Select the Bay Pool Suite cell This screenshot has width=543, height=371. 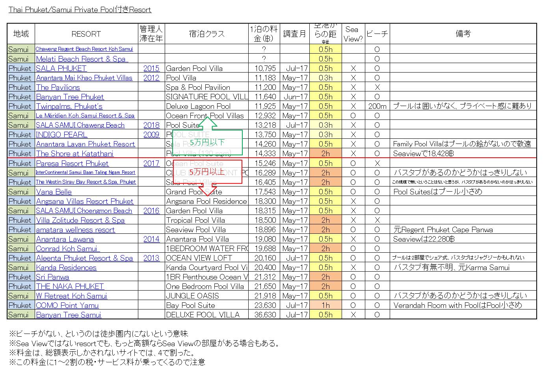206,305
